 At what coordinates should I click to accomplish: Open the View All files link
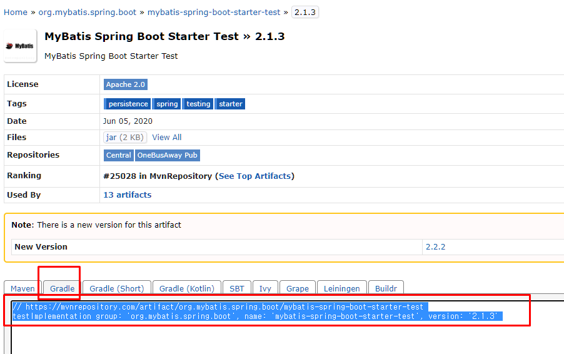(167, 138)
